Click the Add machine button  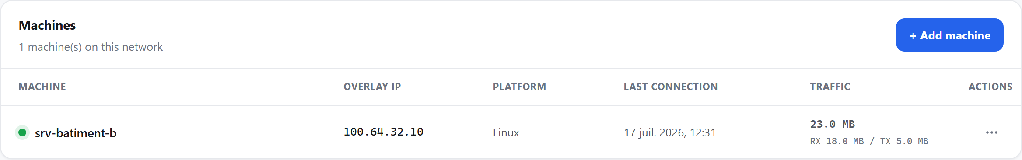949,35
